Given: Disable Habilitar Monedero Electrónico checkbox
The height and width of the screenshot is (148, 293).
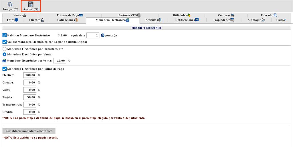Looking at the screenshot, I should tap(4, 36).
